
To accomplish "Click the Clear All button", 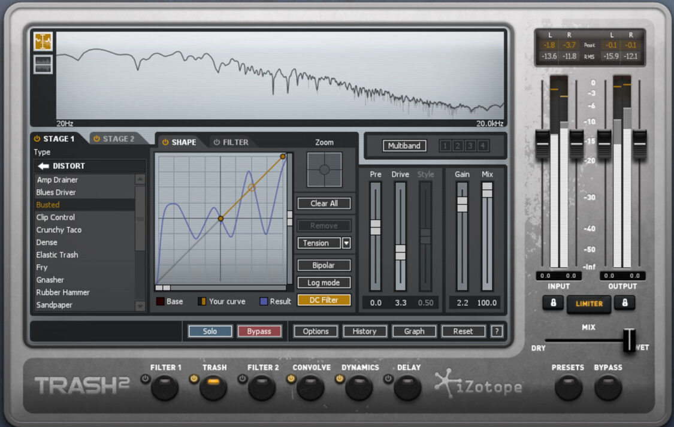I will 324,203.
